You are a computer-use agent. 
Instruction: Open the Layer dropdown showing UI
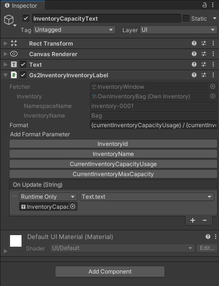click(178, 30)
